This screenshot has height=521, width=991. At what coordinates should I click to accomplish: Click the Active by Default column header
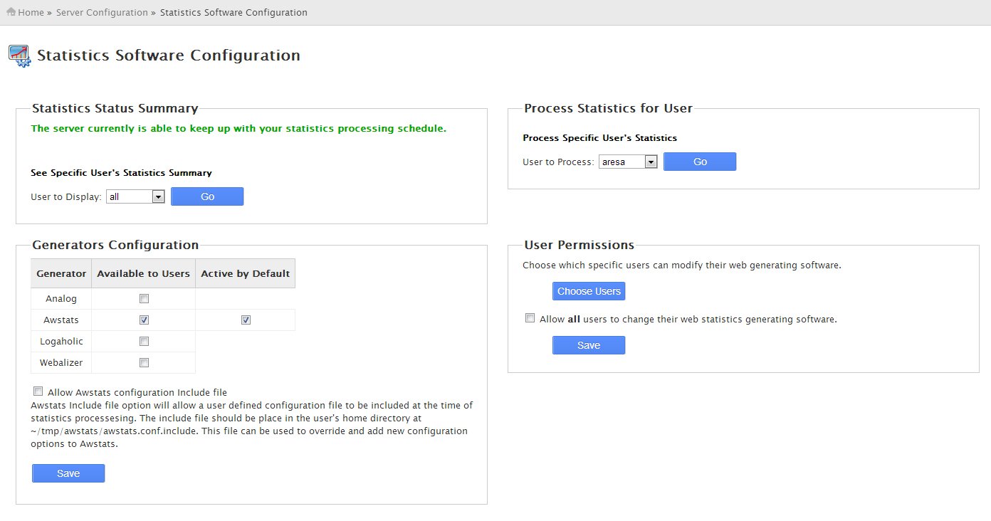(x=246, y=273)
